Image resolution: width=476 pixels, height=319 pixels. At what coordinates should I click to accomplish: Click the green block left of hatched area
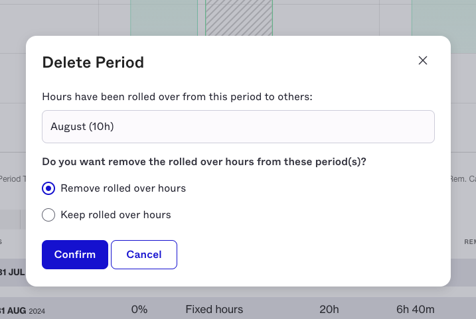coord(164,18)
